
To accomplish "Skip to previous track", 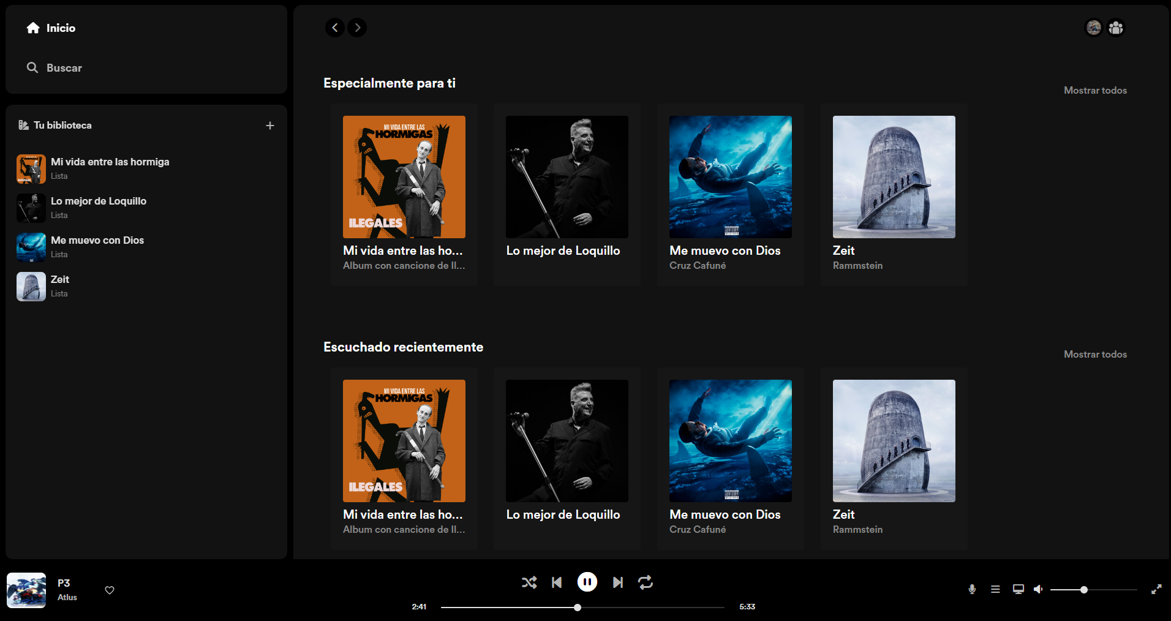I will [557, 582].
